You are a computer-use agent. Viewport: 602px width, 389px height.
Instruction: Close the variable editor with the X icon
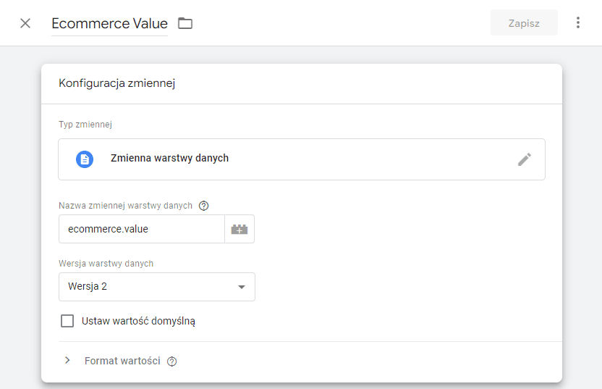[x=25, y=23]
